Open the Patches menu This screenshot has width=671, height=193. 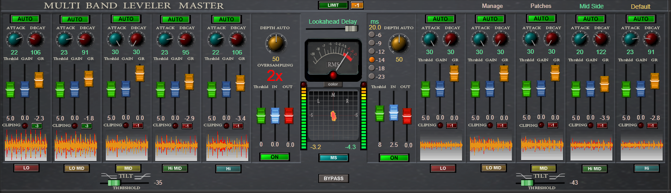541,6
